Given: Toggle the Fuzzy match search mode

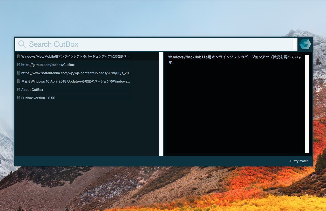Looking at the screenshot, I should [x=299, y=161].
